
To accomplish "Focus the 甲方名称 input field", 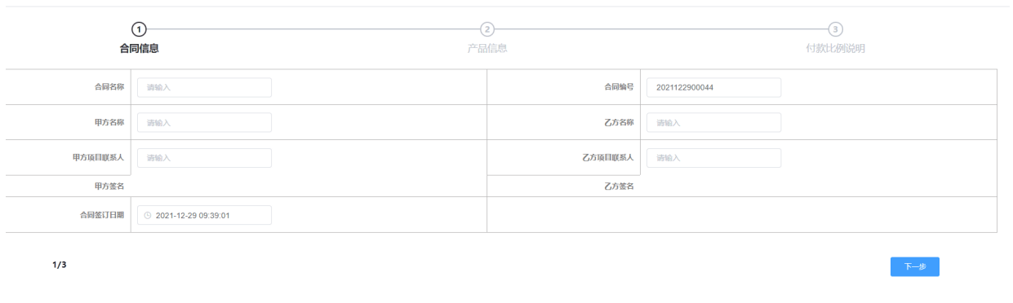I will click(x=204, y=123).
